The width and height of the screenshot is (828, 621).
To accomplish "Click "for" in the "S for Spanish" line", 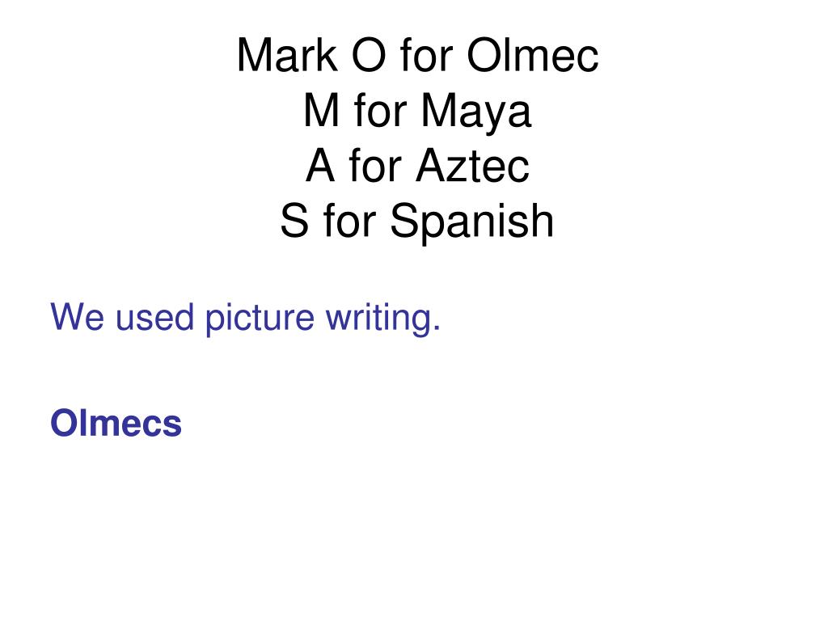I will (349, 220).
